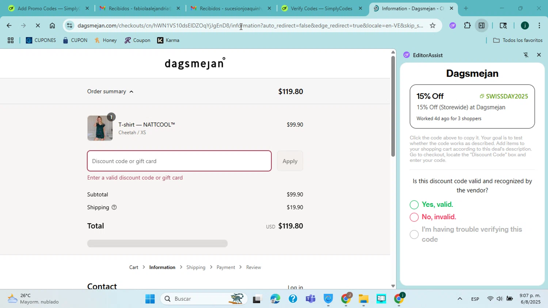Open the tab search icon
Viewport: 548px width, 308px height.
point(503,26)
